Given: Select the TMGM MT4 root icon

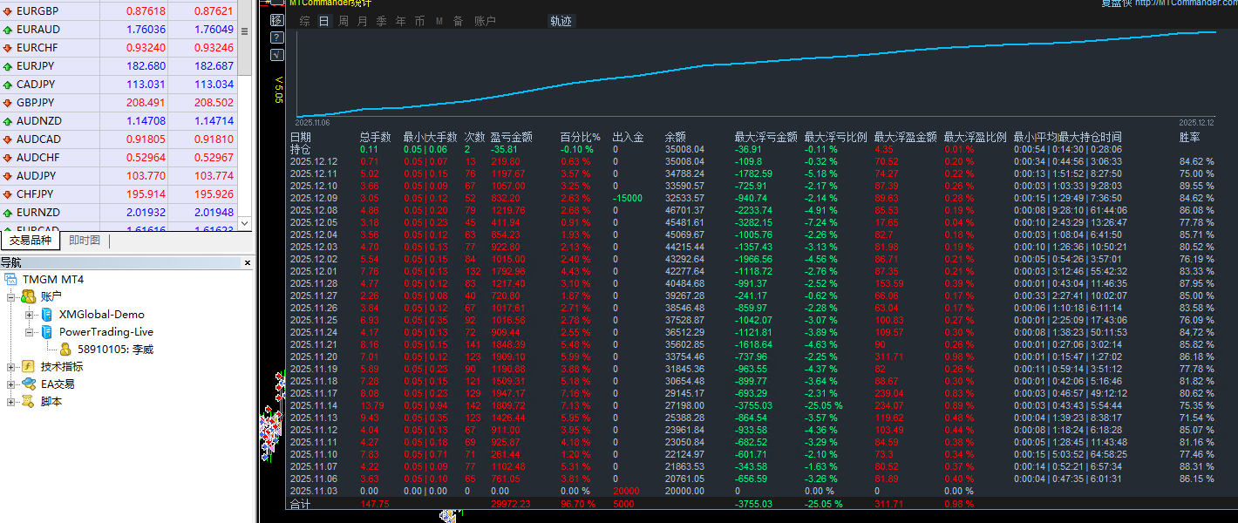Looking at the screenshot, I should pyautogui.click(x=10, y=280).
